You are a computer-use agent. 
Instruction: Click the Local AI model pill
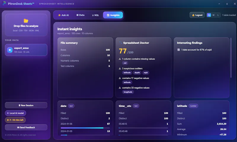coord(15,113)
